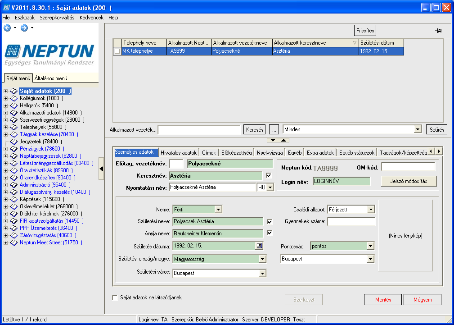The image size is (454, 325).
Task: Click the '...' button beside Keresés
Action: (274, 130)
